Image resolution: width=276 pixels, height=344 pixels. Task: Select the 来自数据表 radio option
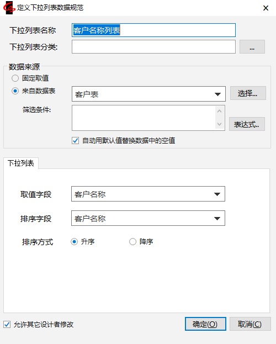[x=15, y=91]
